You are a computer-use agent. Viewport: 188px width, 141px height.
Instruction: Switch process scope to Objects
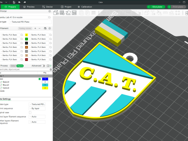[20, 66]
